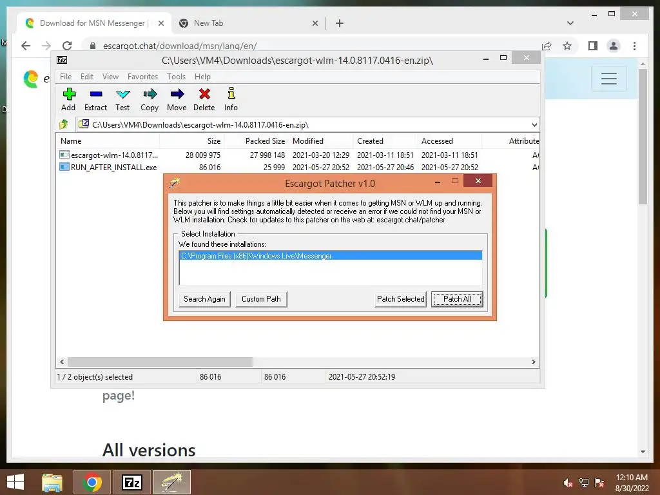Click the horizontal scrollbar left arrow
Image resolution: width=660 pixels, height=495 pixels.
[63, 362]
